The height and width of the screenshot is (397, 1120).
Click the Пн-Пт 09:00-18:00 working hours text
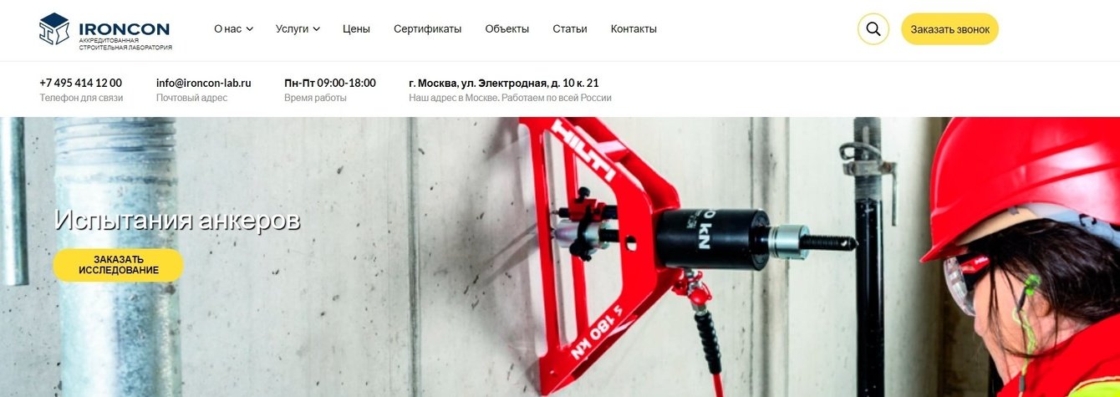tap(330, 83)
